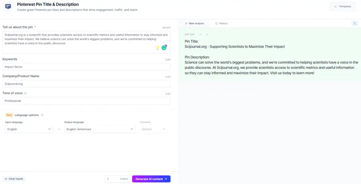Image resolution: width=361 pixels, height=184 pixels.
Task: Click the favorite star icon on output
Action: coord(200,34)
